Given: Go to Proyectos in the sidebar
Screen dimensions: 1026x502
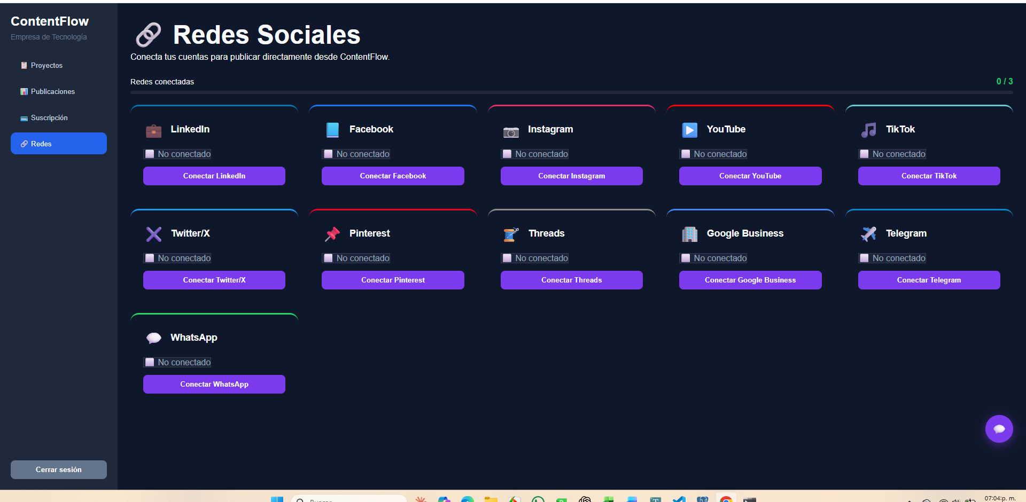Looking at the screenshot, I should coord(59,65).
